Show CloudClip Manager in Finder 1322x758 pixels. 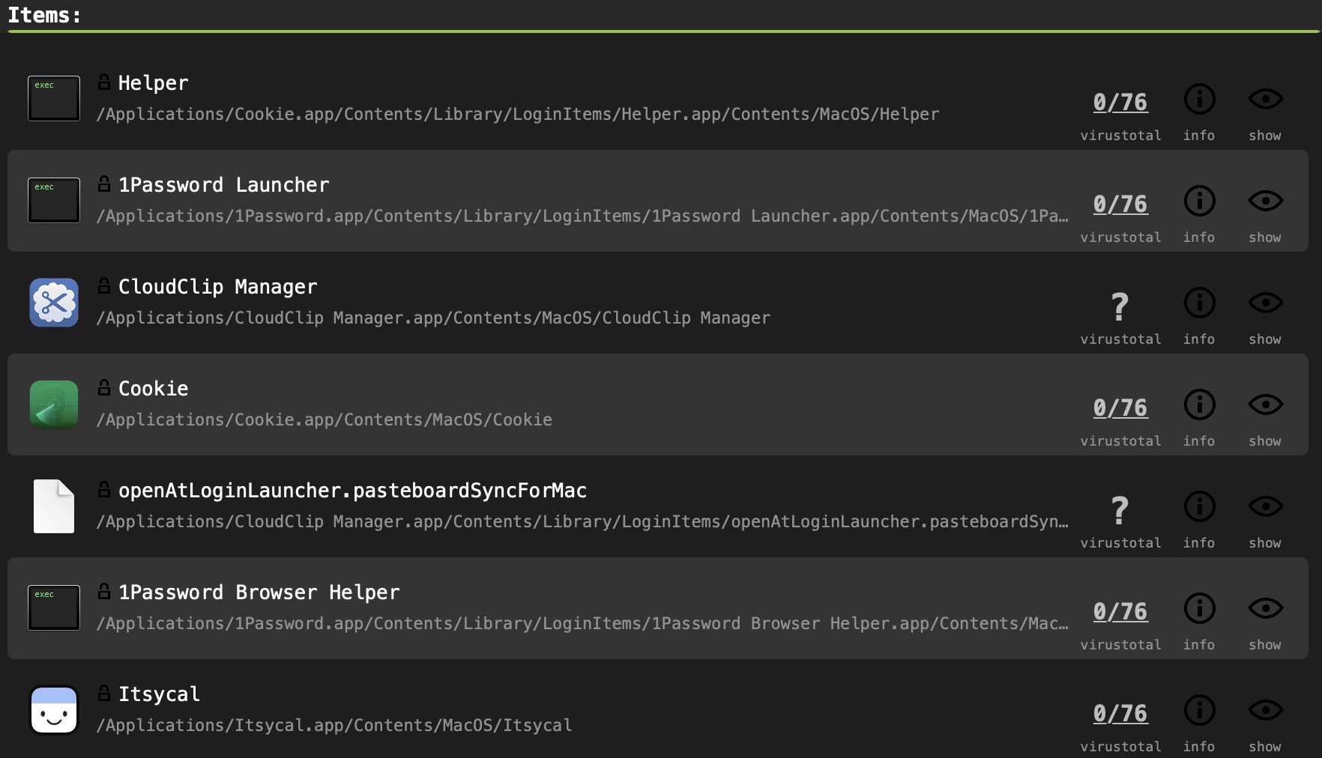click(1265, 303)
